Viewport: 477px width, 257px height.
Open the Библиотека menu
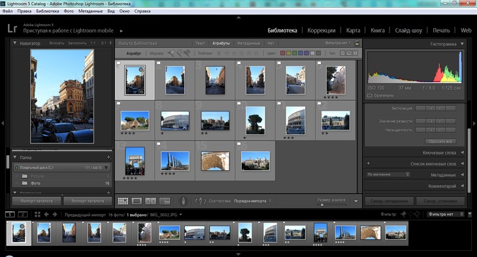[x=48, y=11]
